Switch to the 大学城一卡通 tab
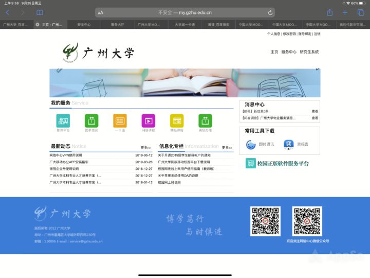370x278 pixels. coord(185,24)
